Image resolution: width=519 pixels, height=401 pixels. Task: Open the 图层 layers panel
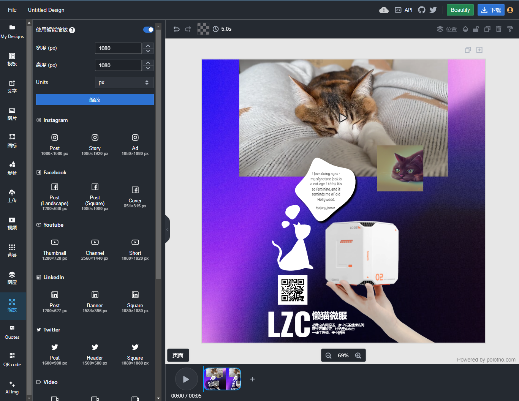12,278
